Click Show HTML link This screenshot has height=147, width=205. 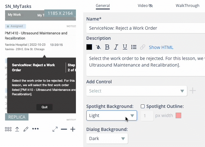click(x=161, y=47)
